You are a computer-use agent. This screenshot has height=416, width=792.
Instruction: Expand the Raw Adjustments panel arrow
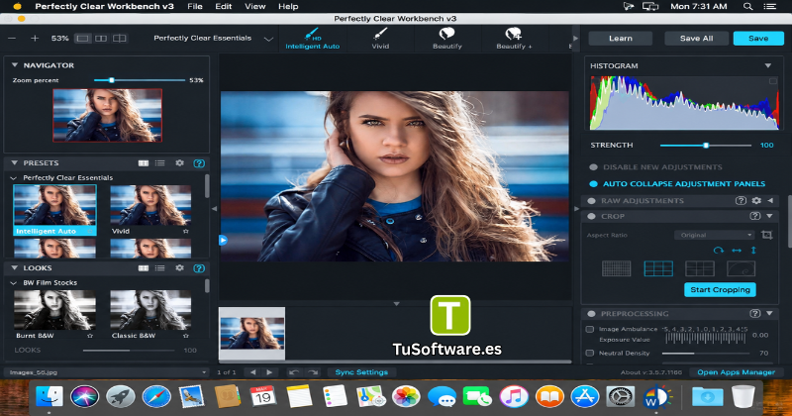770,201
